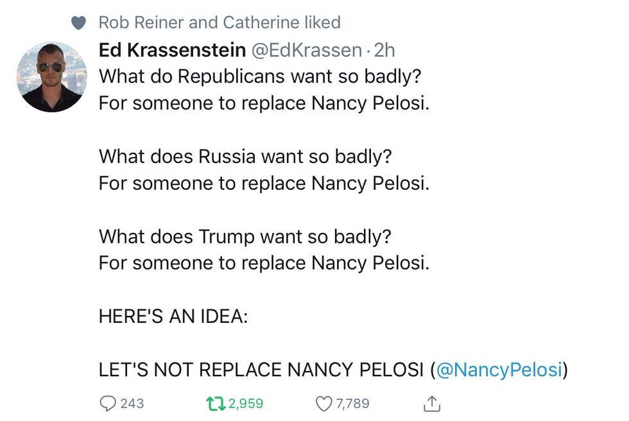
Task: Open Ed Krassenstein's profile photo
Action: 51,77
